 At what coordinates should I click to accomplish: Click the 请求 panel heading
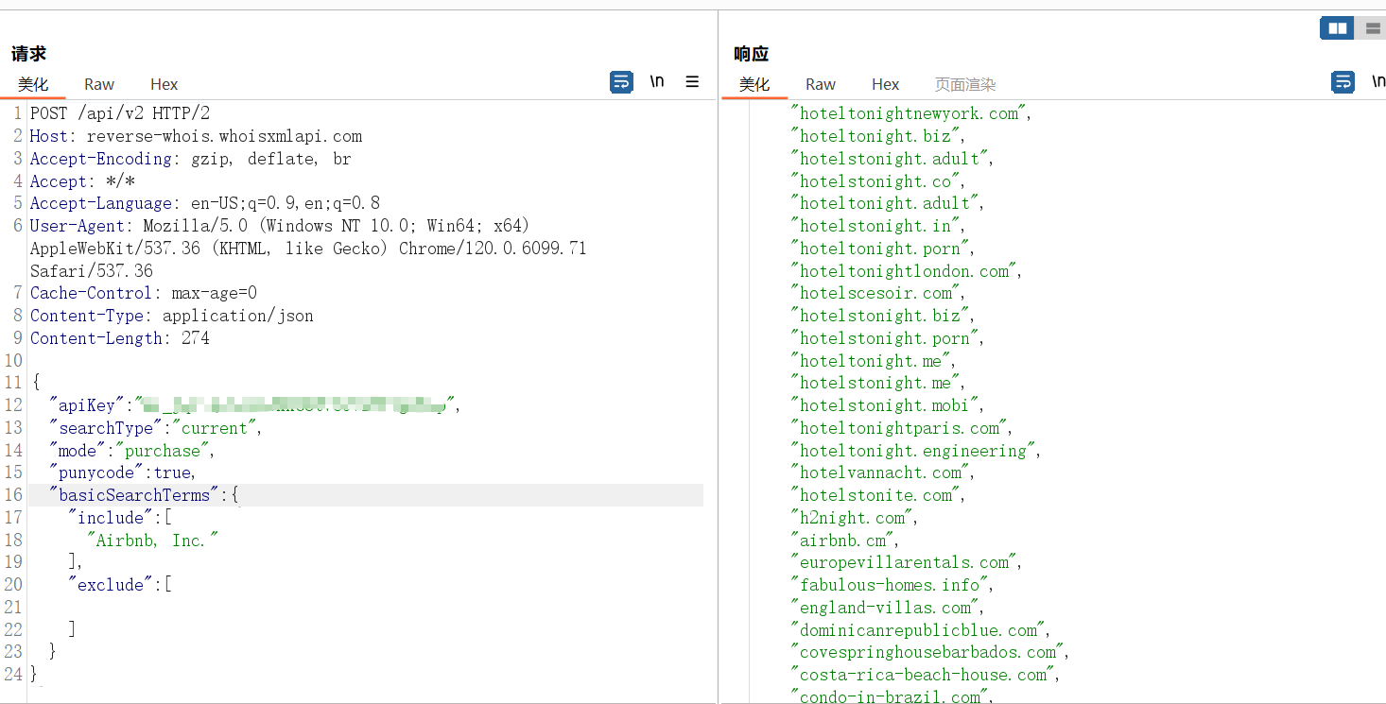pyautogui.click(x=29, y=54)
